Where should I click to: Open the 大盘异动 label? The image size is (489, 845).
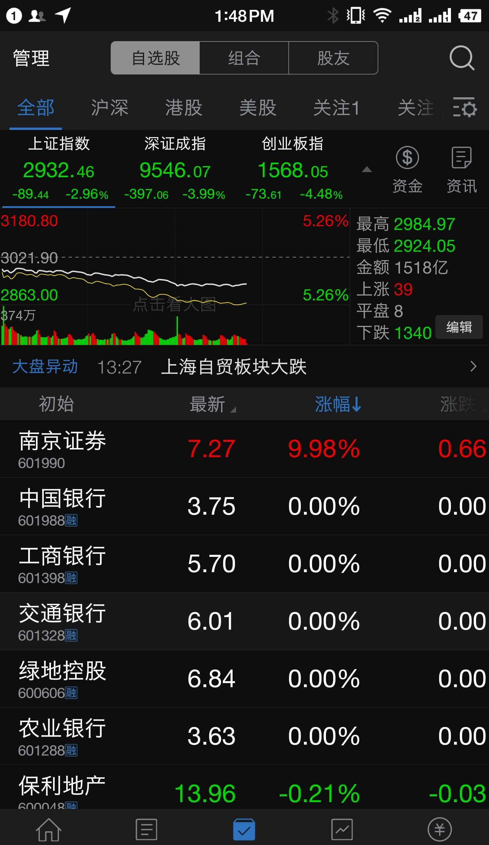click(x=45, y=367)
